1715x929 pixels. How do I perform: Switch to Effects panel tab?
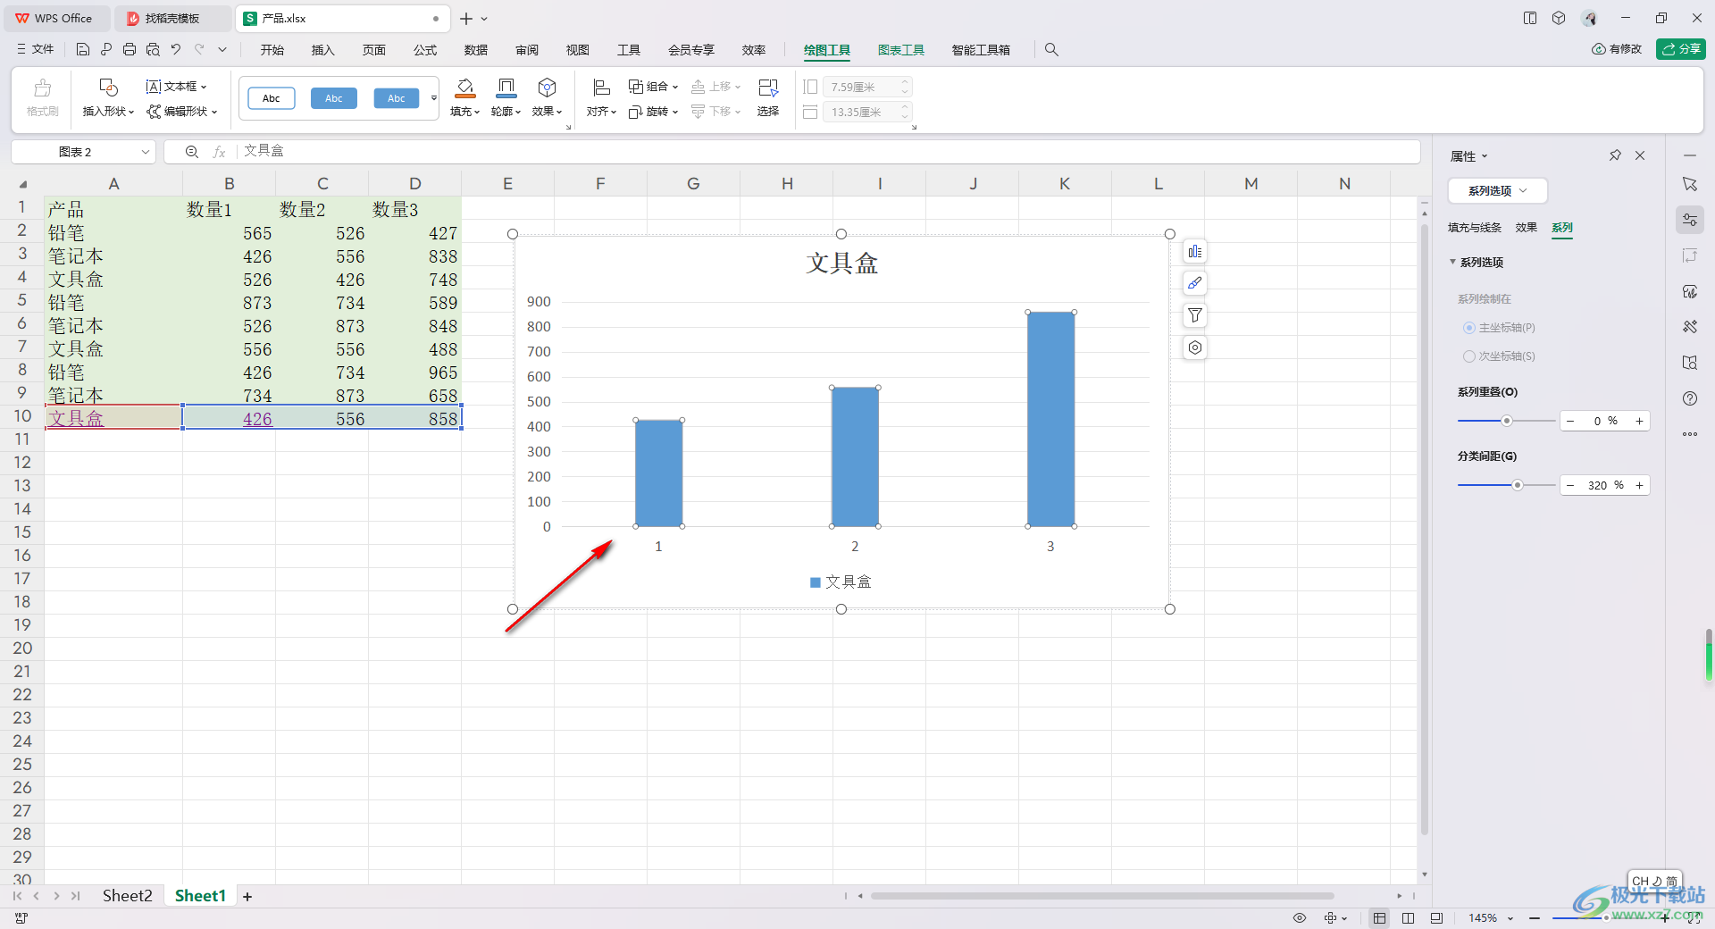tap(1527, 228)
